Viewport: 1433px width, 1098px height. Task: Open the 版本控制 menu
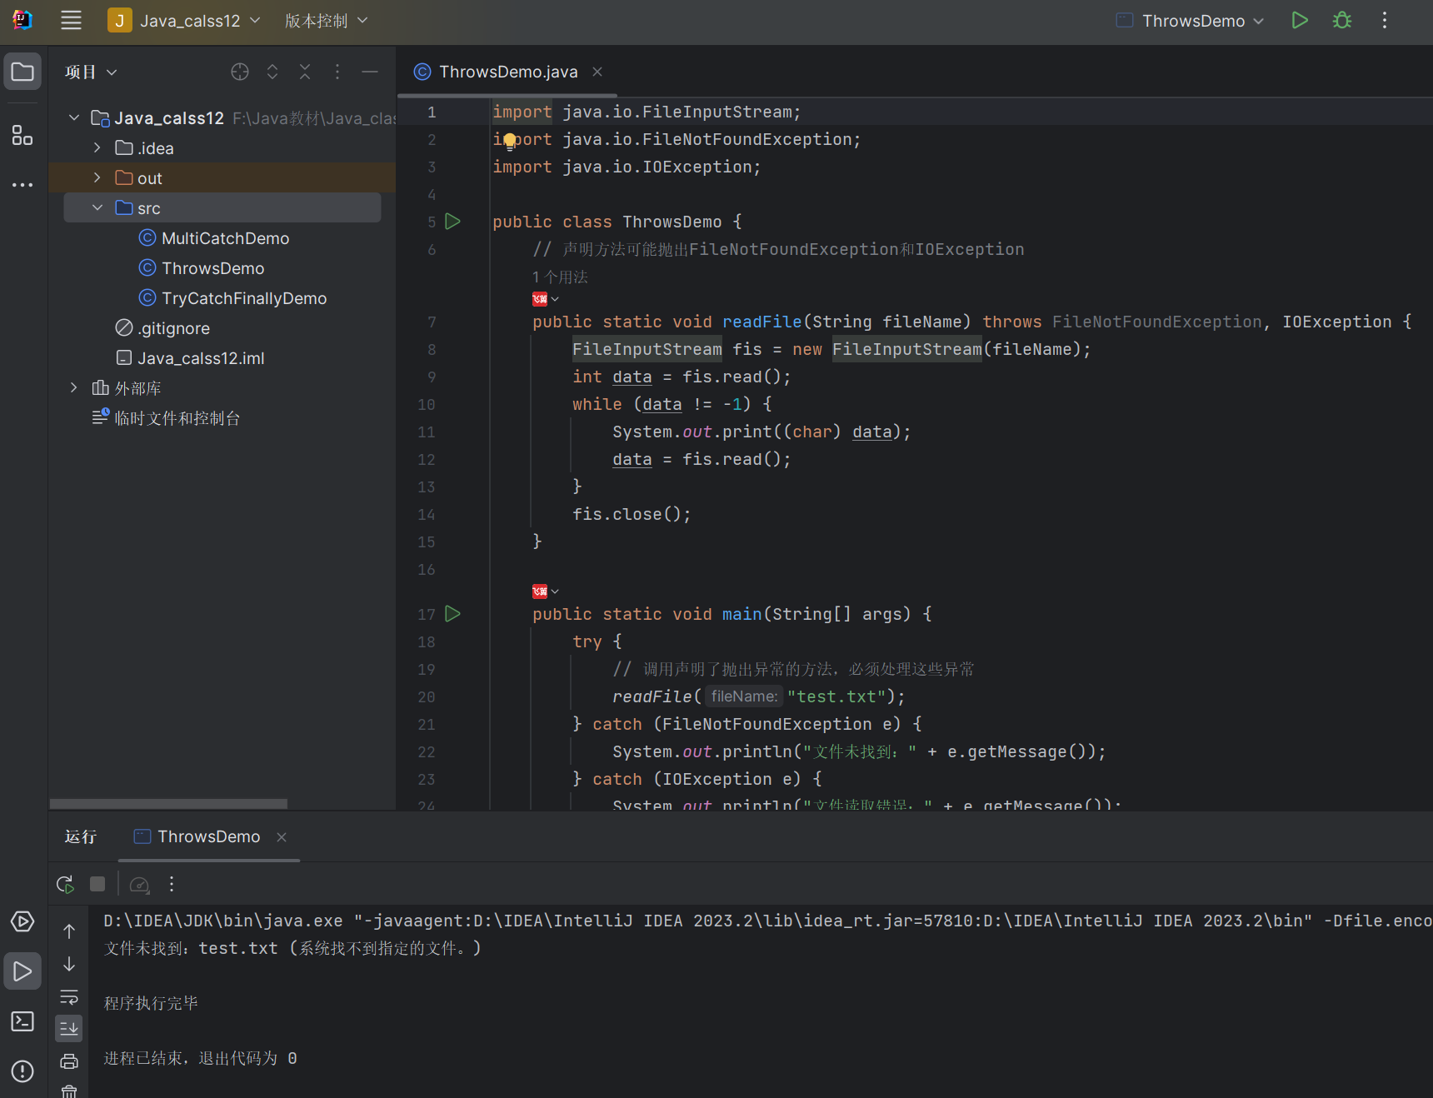(x=326, y=21)
